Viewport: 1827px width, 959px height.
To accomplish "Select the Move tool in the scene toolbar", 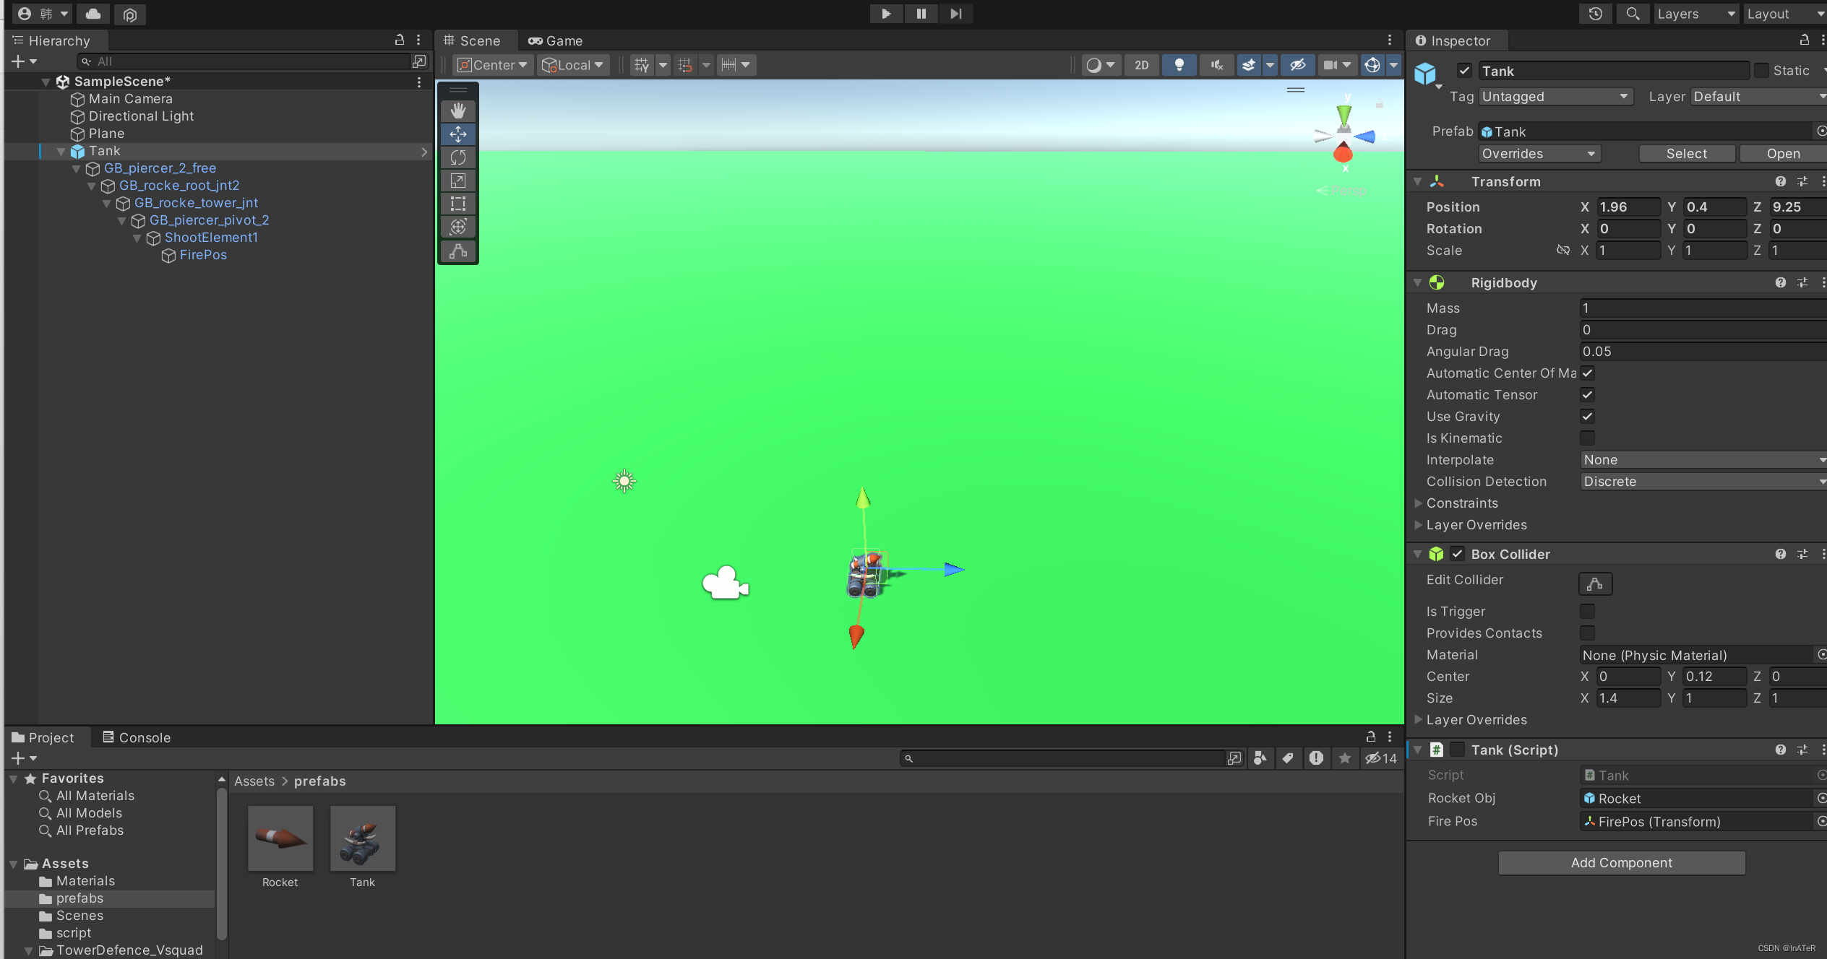I will [457, 134].
